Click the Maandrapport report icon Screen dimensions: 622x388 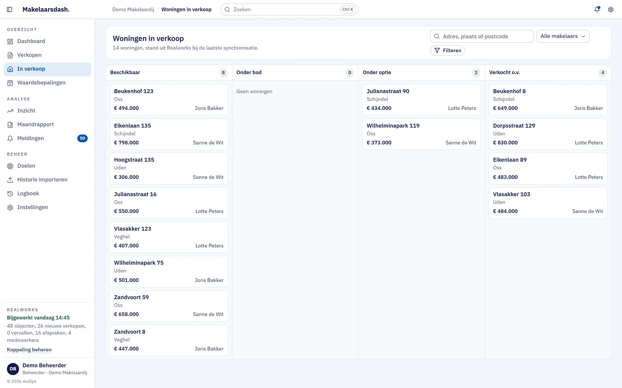coord(10,125)
